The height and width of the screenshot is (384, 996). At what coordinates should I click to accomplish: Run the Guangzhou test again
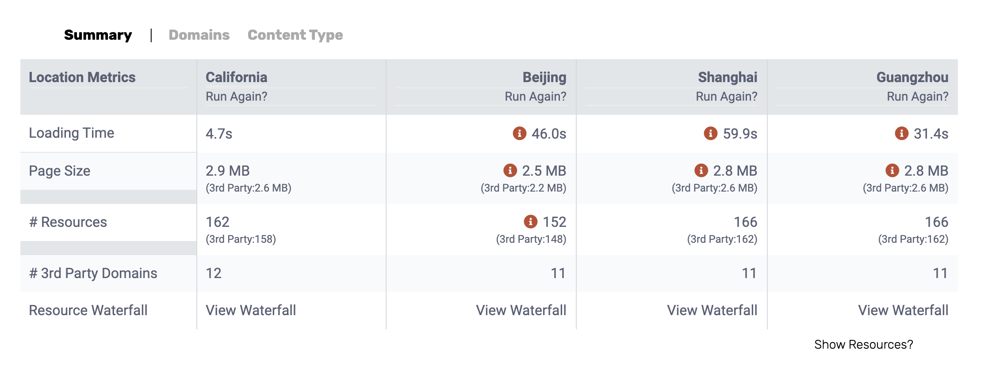[x=918, y=96]
